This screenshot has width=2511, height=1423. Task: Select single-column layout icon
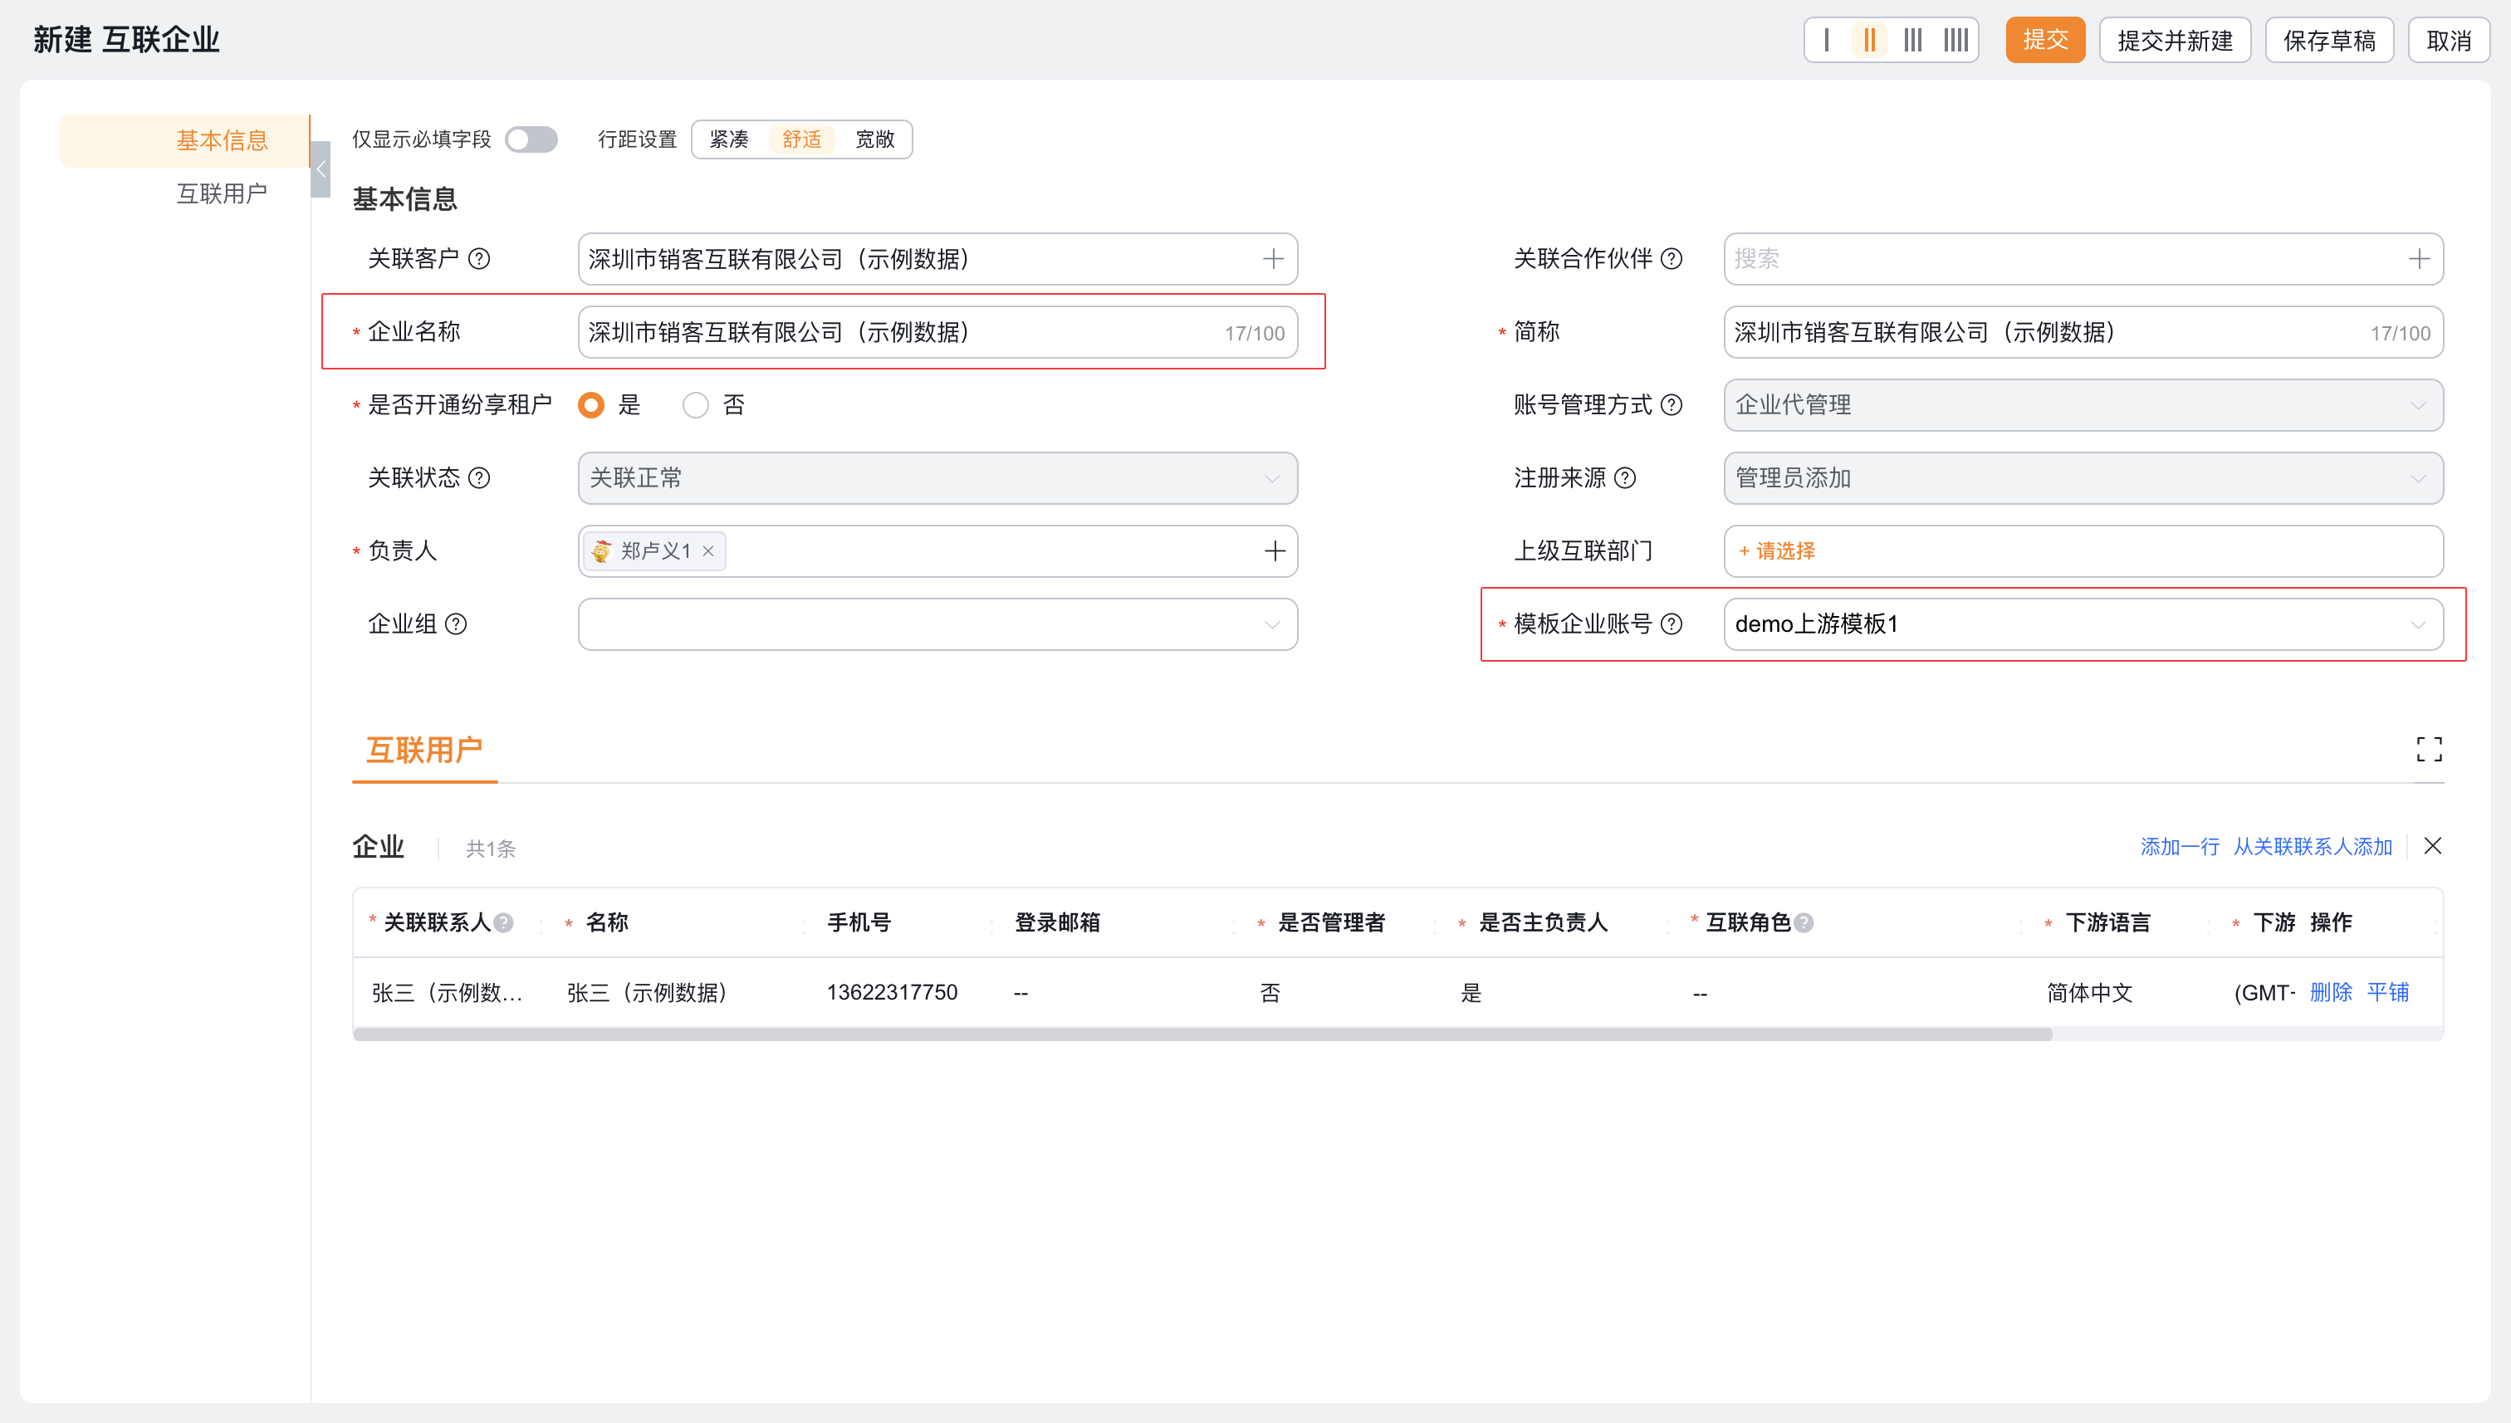[x=1827, y=40]
